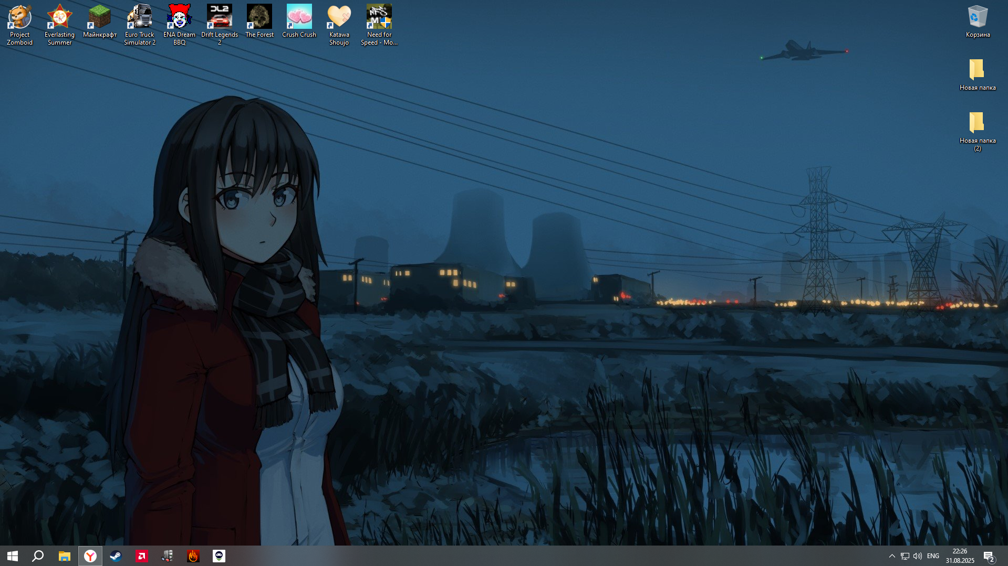The image size is (1008, 566).
Task: Open the Windows Start menu
Action: click(13, 556)
